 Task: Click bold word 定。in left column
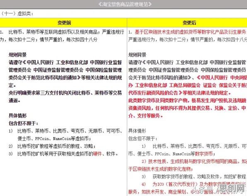pyautogui.click(x=12, y=85)
